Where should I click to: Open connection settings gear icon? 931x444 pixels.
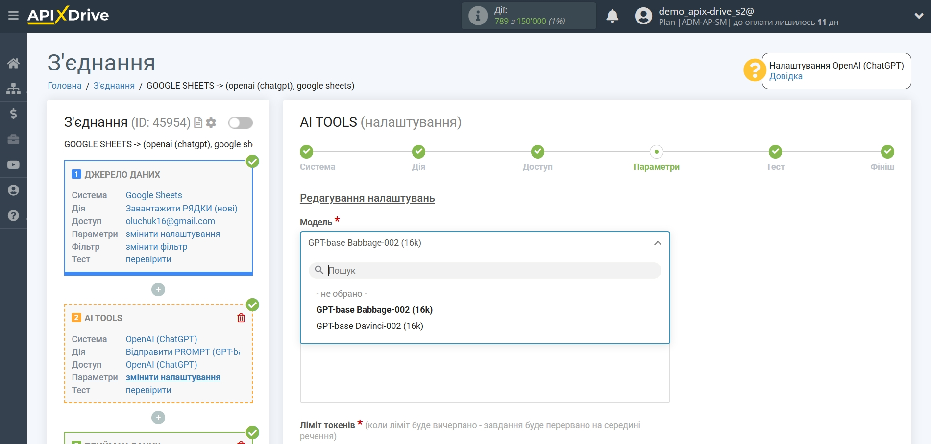211,123
